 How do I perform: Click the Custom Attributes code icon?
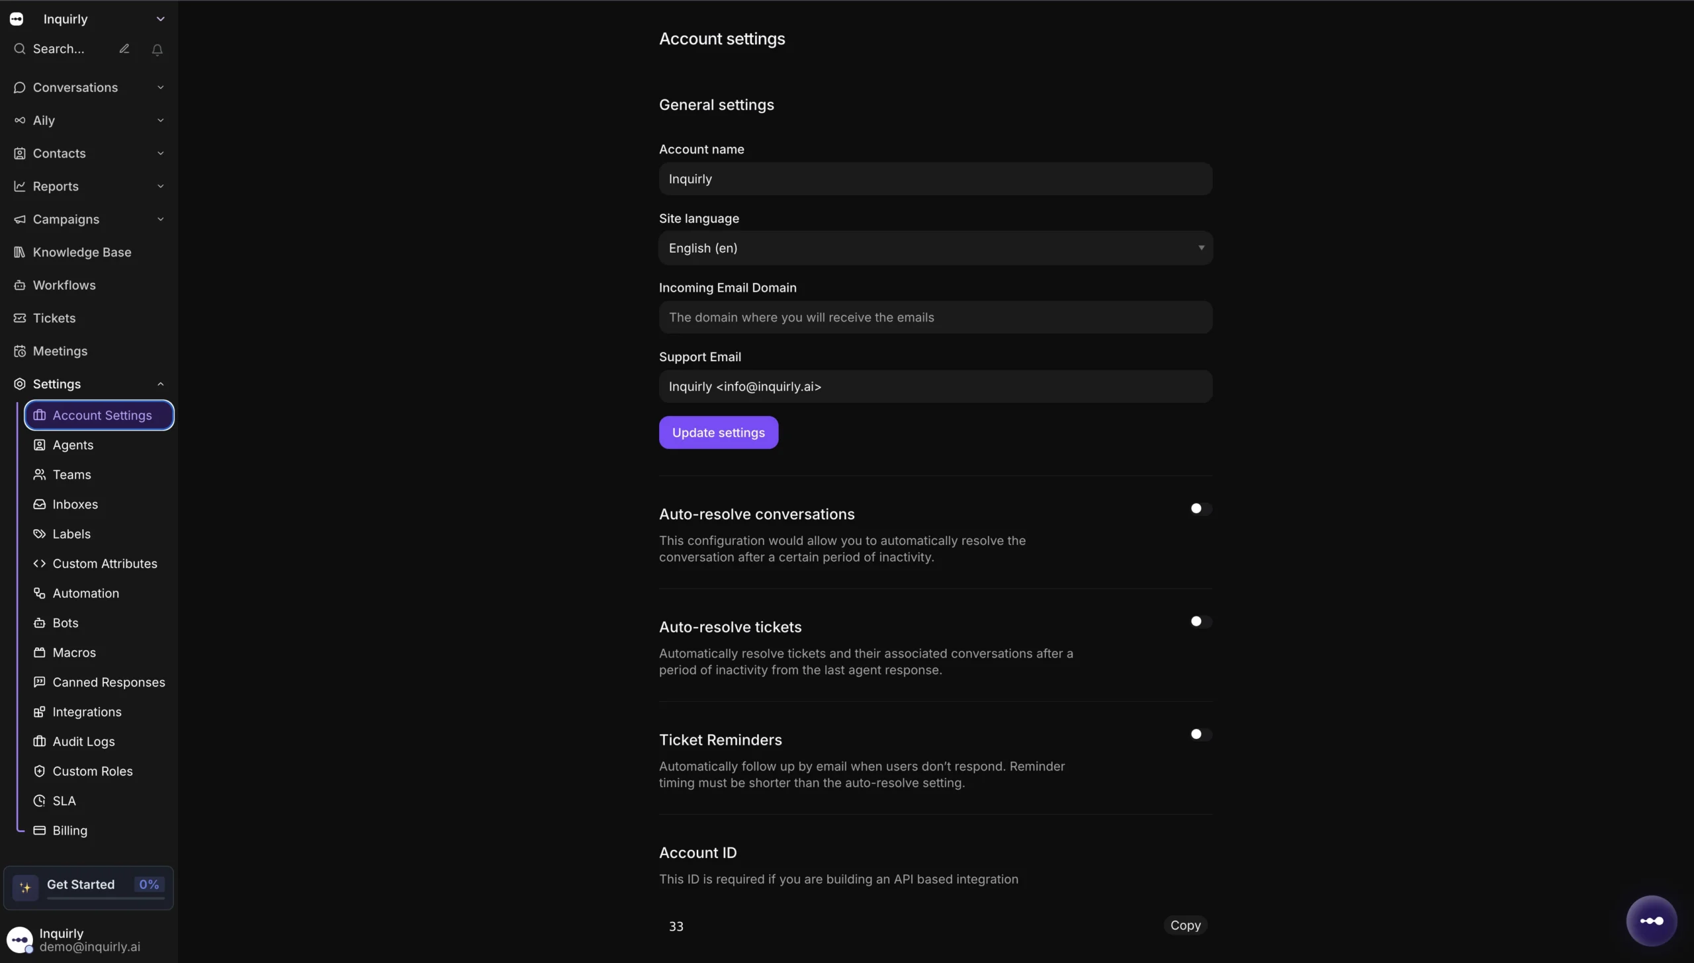pos(40,564)
